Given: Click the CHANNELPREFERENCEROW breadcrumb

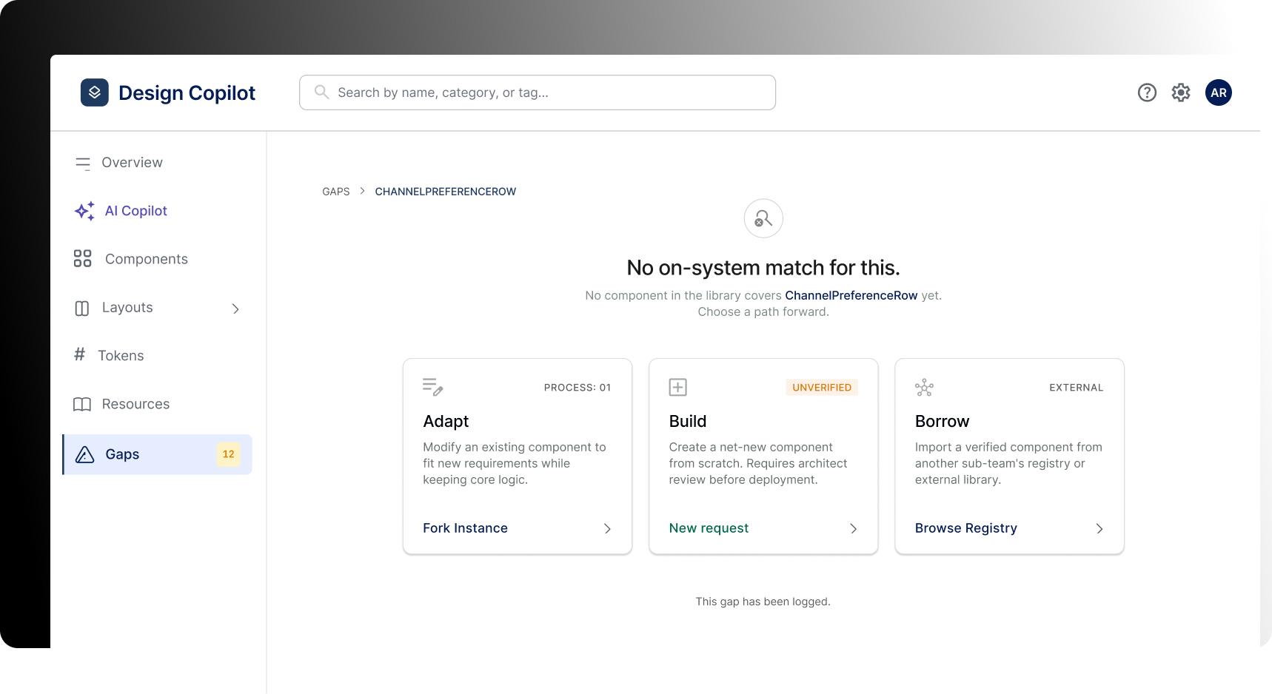Looking at the screenshot, I should pyautogui.click(x=445, y=192).
